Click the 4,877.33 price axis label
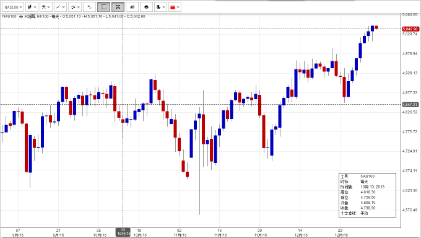 coord(410,92)
